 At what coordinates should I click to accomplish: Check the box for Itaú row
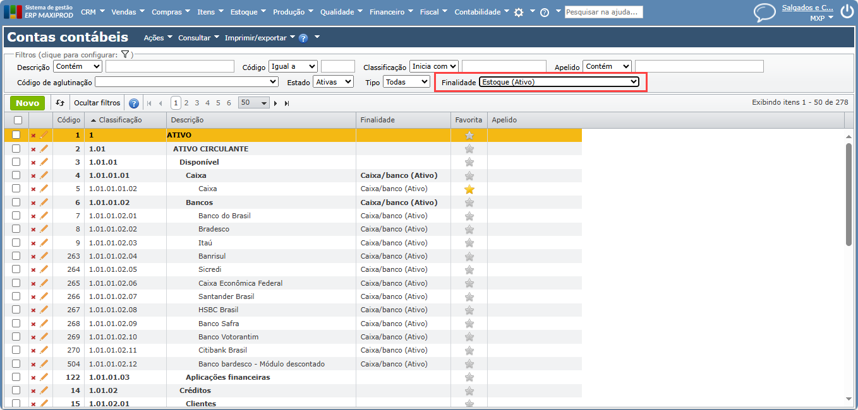(16, 243)
